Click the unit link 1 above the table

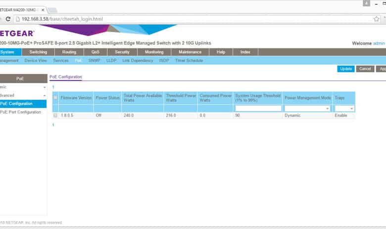tap(53, 87)
